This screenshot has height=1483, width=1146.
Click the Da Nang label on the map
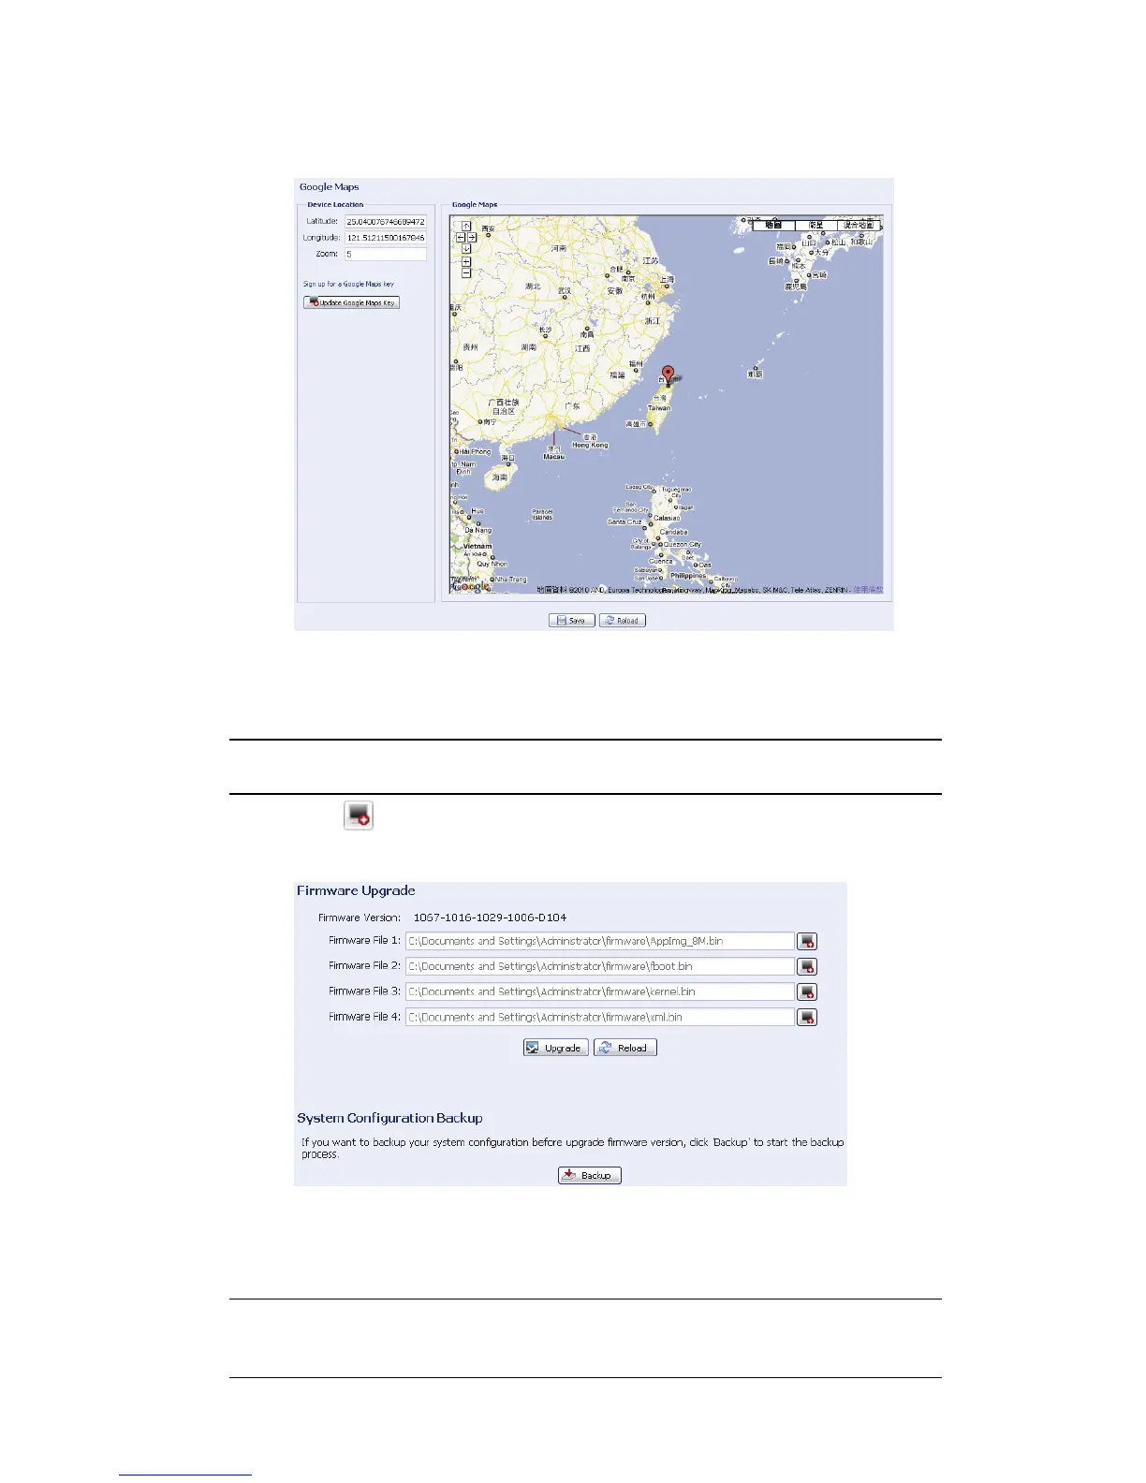point(478,530)
